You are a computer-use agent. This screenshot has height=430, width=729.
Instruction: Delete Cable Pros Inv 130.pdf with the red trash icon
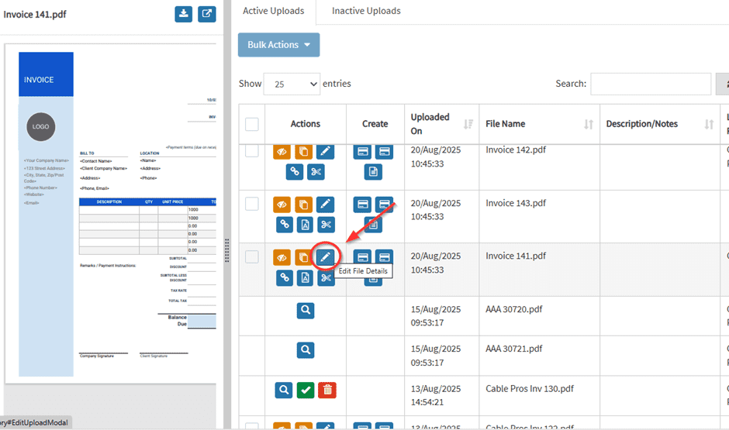pyautogui.click(x=327, y=390)
